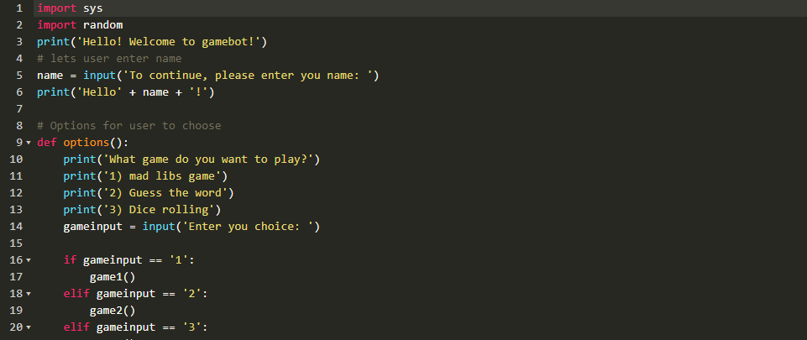Screen dimensions: 807x340
Task: Click the comment '# lets user enter name'
Action: point(109,59)
